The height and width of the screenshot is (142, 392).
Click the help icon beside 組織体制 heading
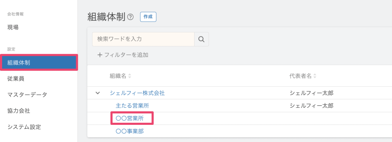pyautogui.click(x=130, y=17)
